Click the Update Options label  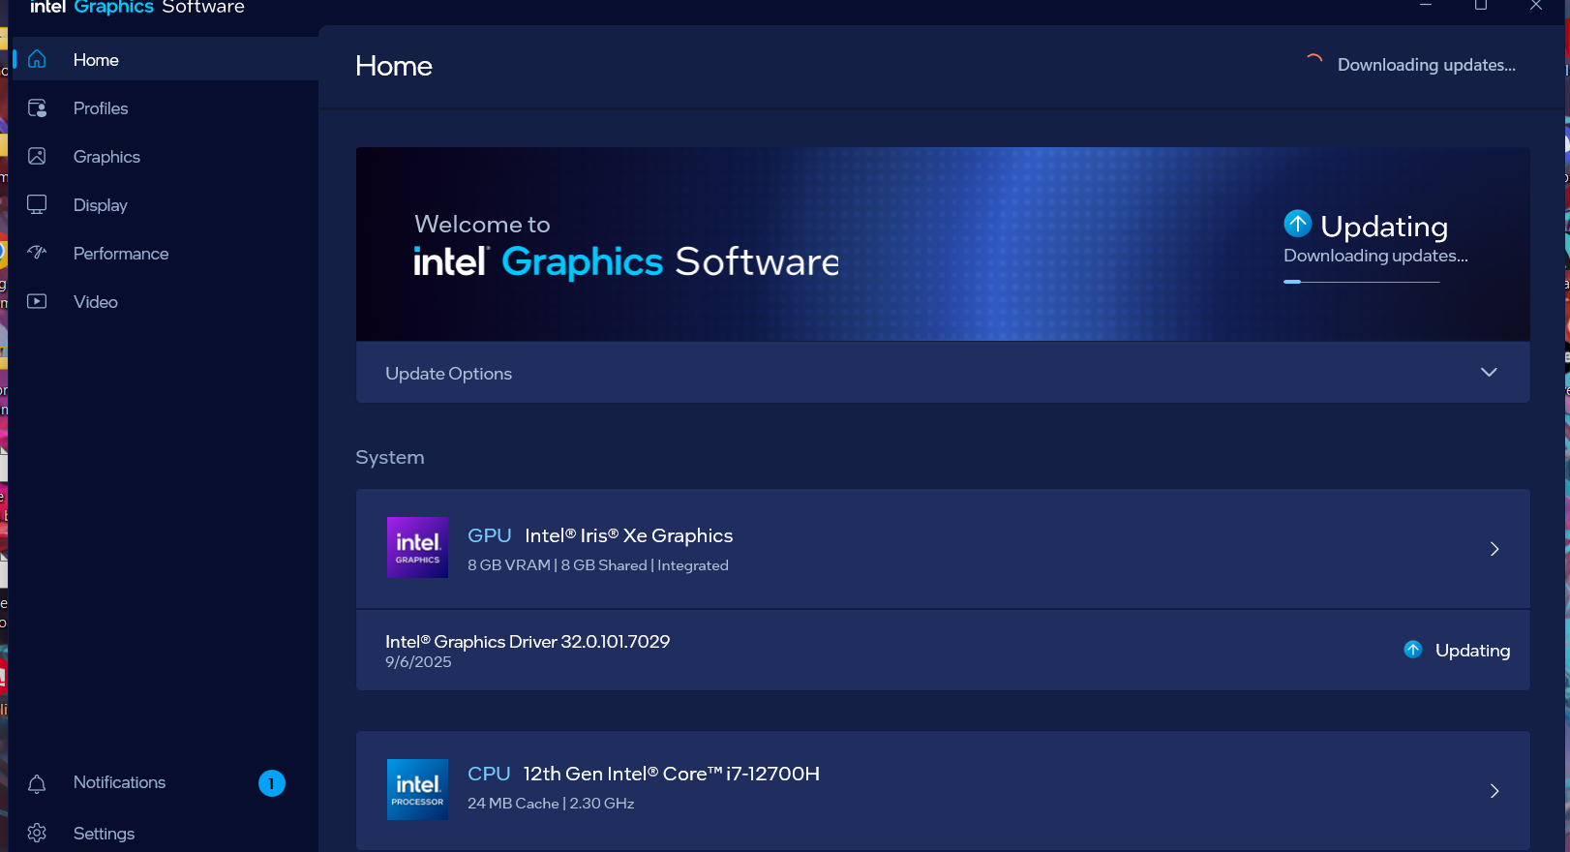coord(448,374)
